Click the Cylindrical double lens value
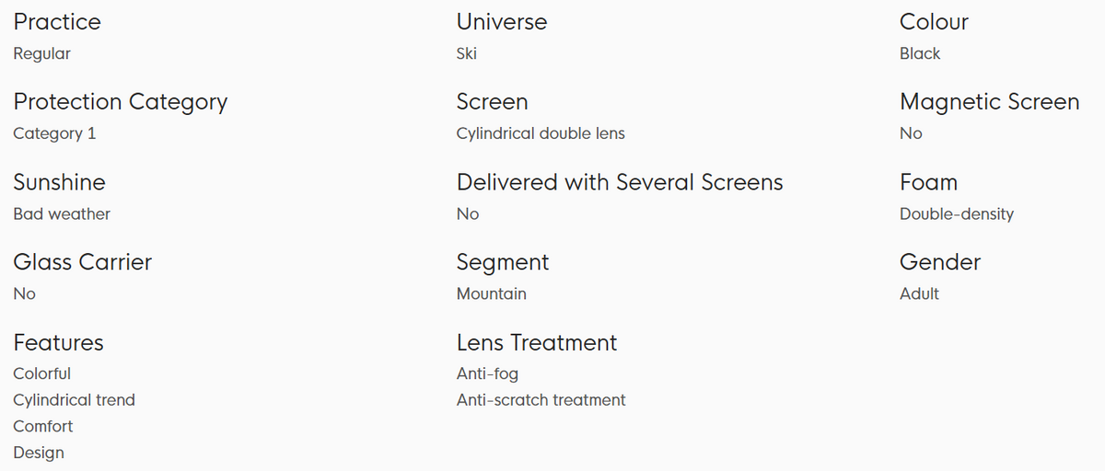 (541, 133)
